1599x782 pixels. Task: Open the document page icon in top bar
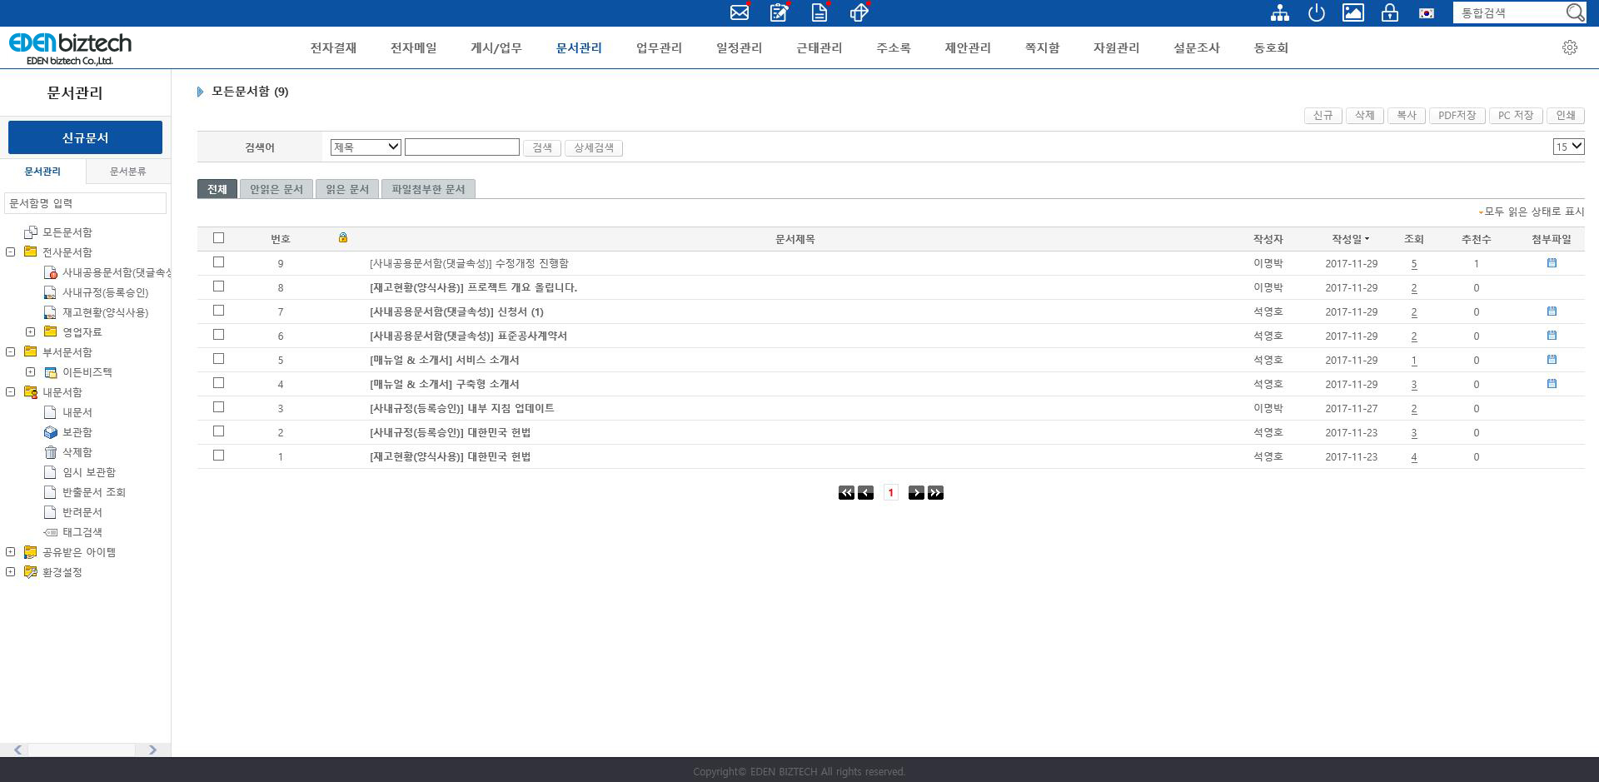819,12
